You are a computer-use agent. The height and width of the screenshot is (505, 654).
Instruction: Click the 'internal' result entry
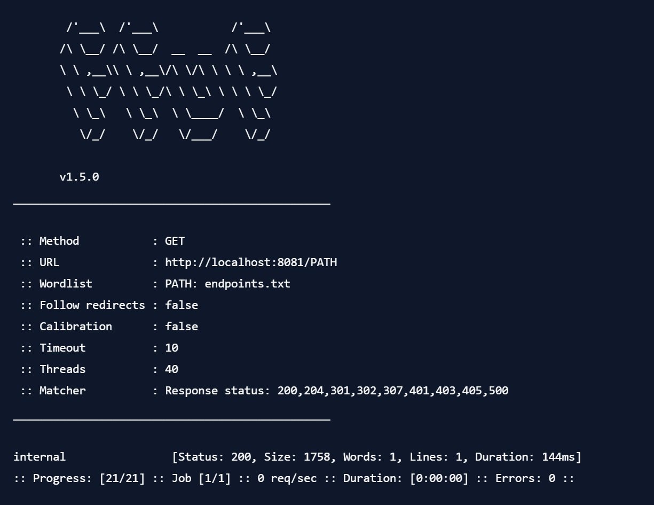point(40,457)
